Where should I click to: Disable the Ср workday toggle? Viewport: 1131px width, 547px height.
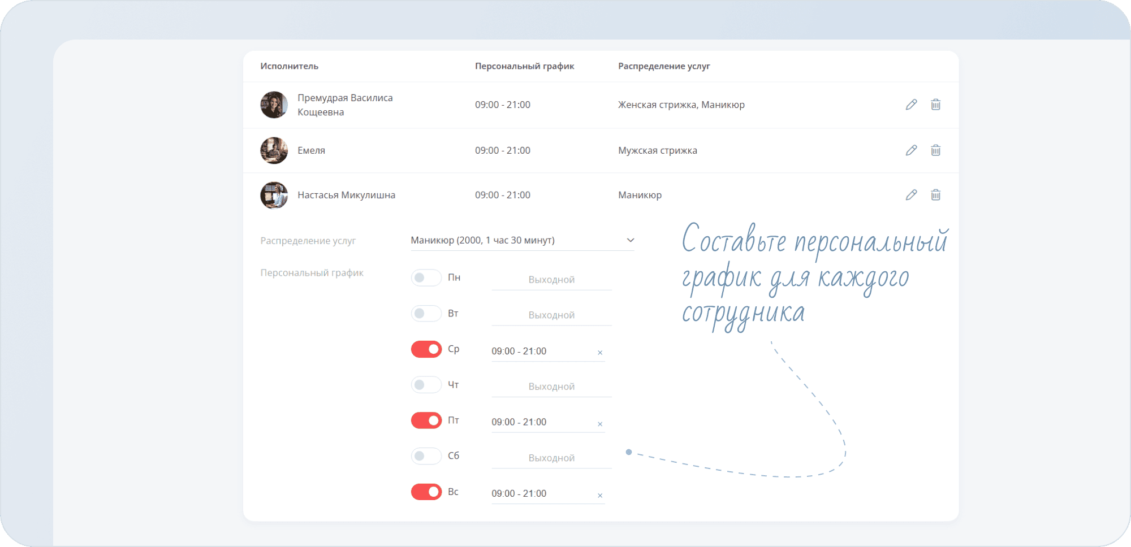[426, 349]
